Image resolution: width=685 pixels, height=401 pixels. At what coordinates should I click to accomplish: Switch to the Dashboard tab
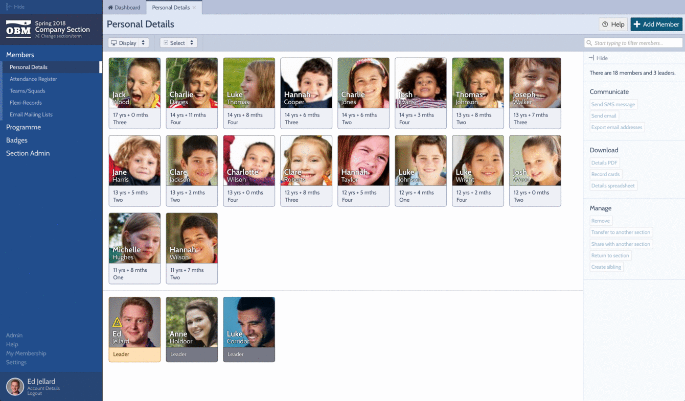[x=124, y=8]
